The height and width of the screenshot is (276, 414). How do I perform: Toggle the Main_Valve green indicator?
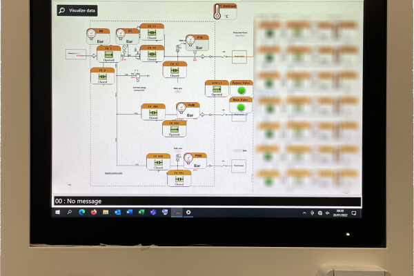pos(241,108)
